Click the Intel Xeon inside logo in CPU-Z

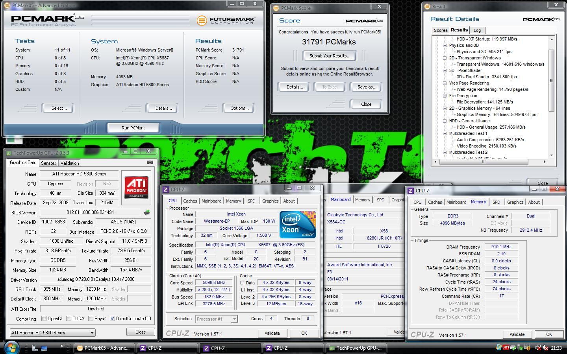[298, 225]
